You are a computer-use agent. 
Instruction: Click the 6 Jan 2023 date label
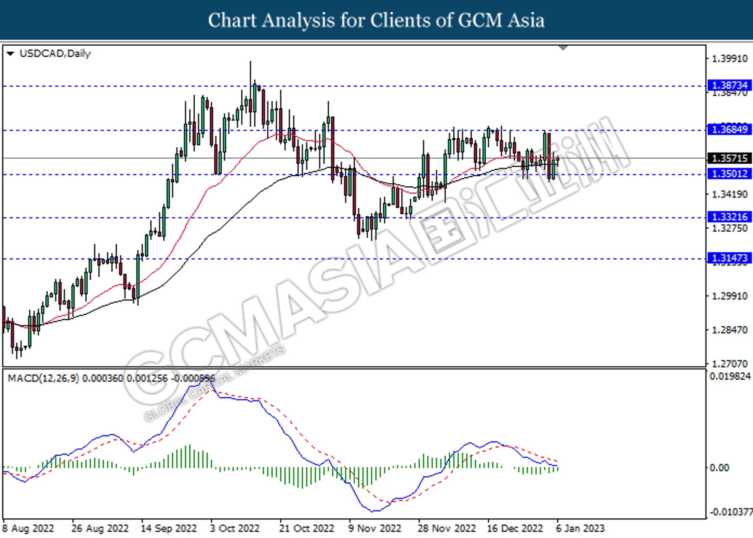[580, 528]
